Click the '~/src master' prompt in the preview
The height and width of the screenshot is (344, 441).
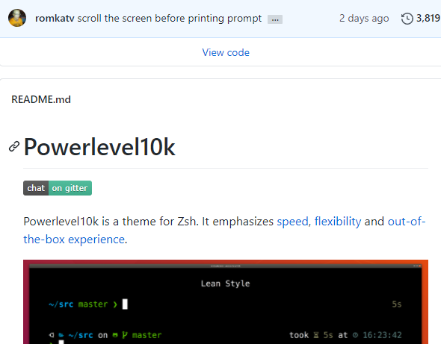(x=78, y=304)
